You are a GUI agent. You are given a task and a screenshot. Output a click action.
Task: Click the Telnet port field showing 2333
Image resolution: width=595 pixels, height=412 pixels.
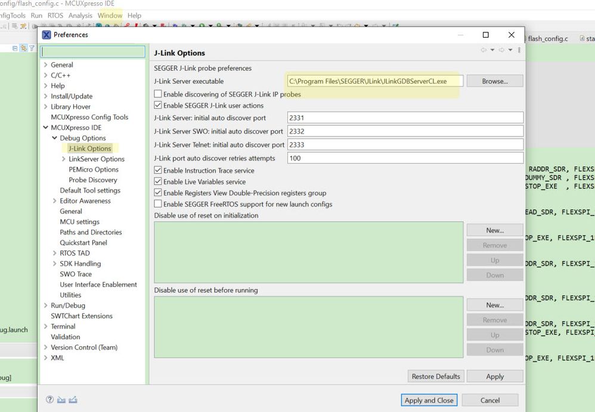[405, 144]
